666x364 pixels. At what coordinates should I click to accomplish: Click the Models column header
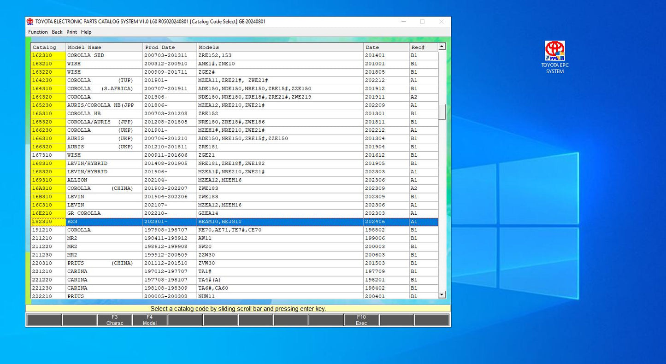[280, 47]
